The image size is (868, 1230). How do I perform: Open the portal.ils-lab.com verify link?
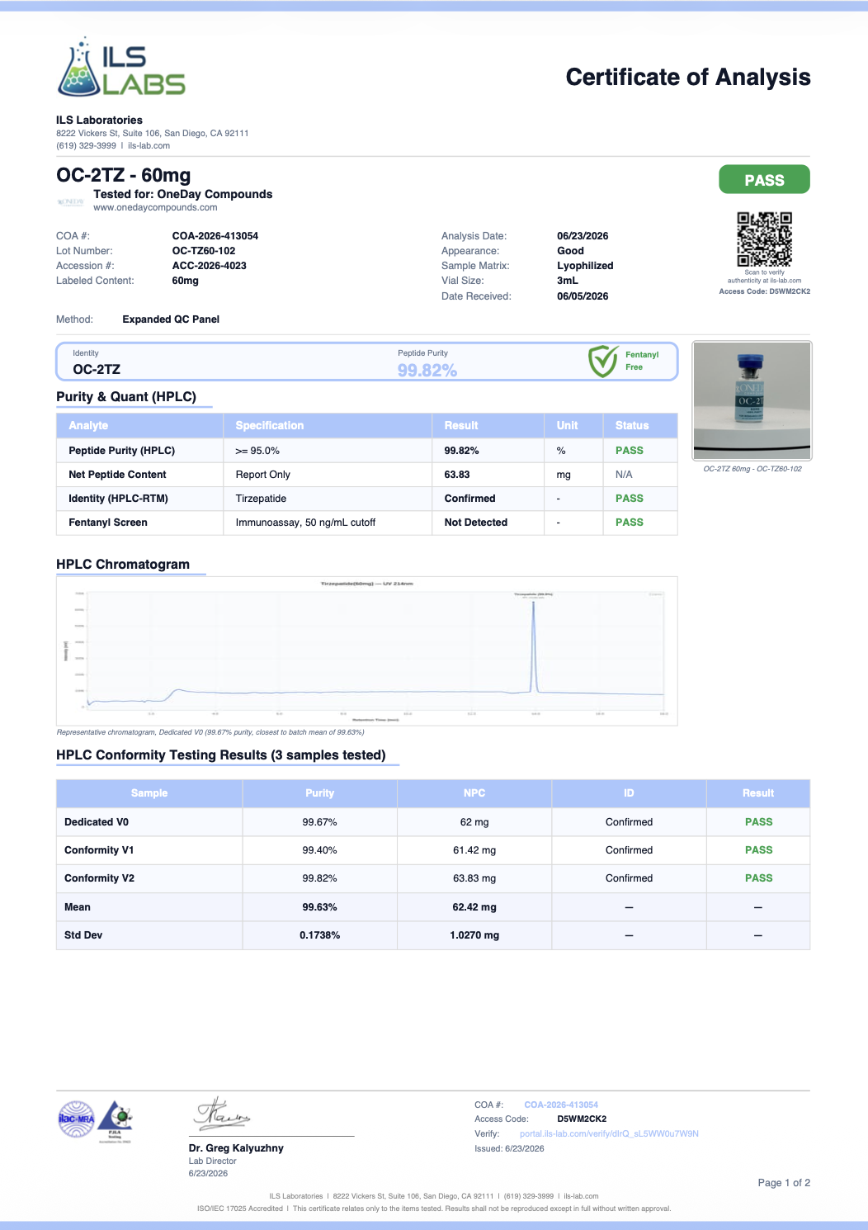click(x=609, y=1134)
